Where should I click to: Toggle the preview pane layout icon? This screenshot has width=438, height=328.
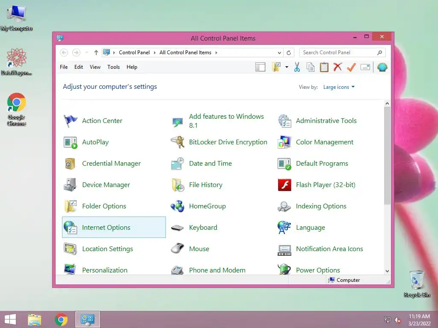260,67
